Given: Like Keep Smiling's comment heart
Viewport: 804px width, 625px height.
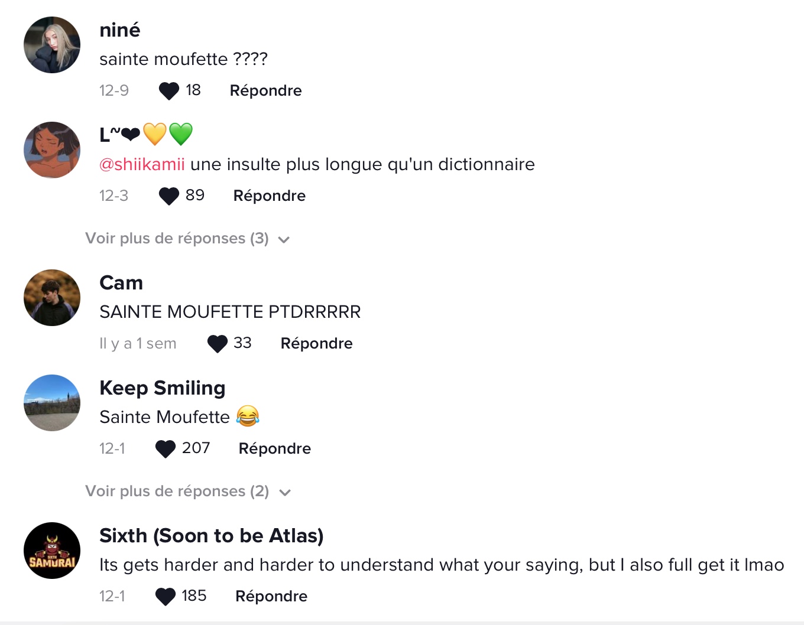Looking at the screenshot, I should point(166,448).
